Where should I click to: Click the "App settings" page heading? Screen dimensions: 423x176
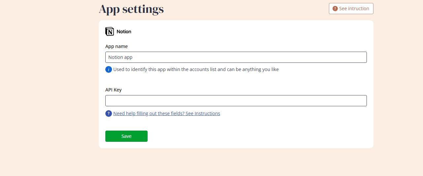click(131, 9)
